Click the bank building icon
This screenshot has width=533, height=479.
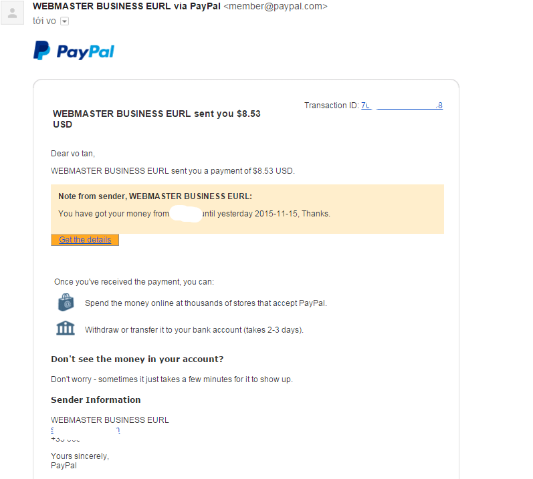(x=66, y=328)
